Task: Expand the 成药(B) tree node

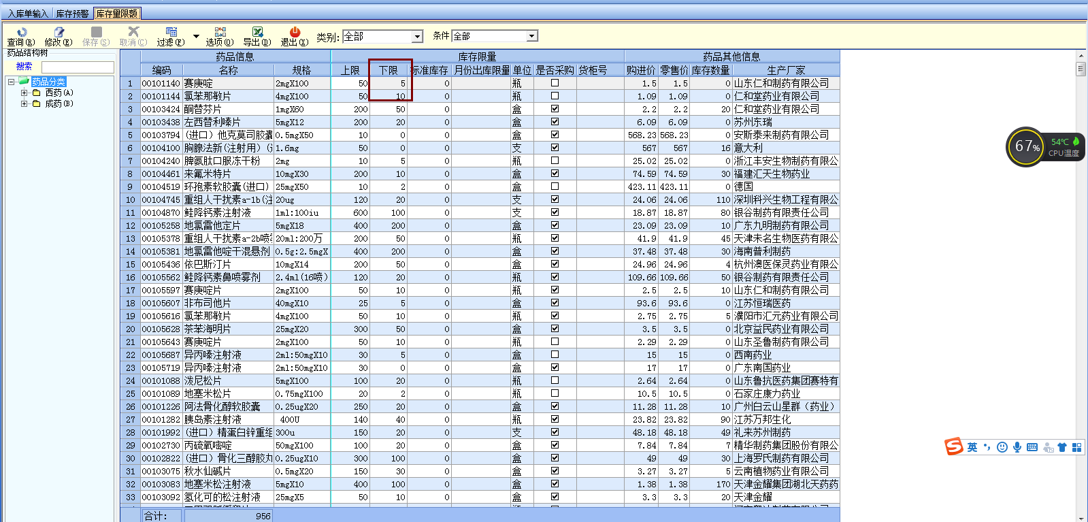Action: (x=24, y=103)
